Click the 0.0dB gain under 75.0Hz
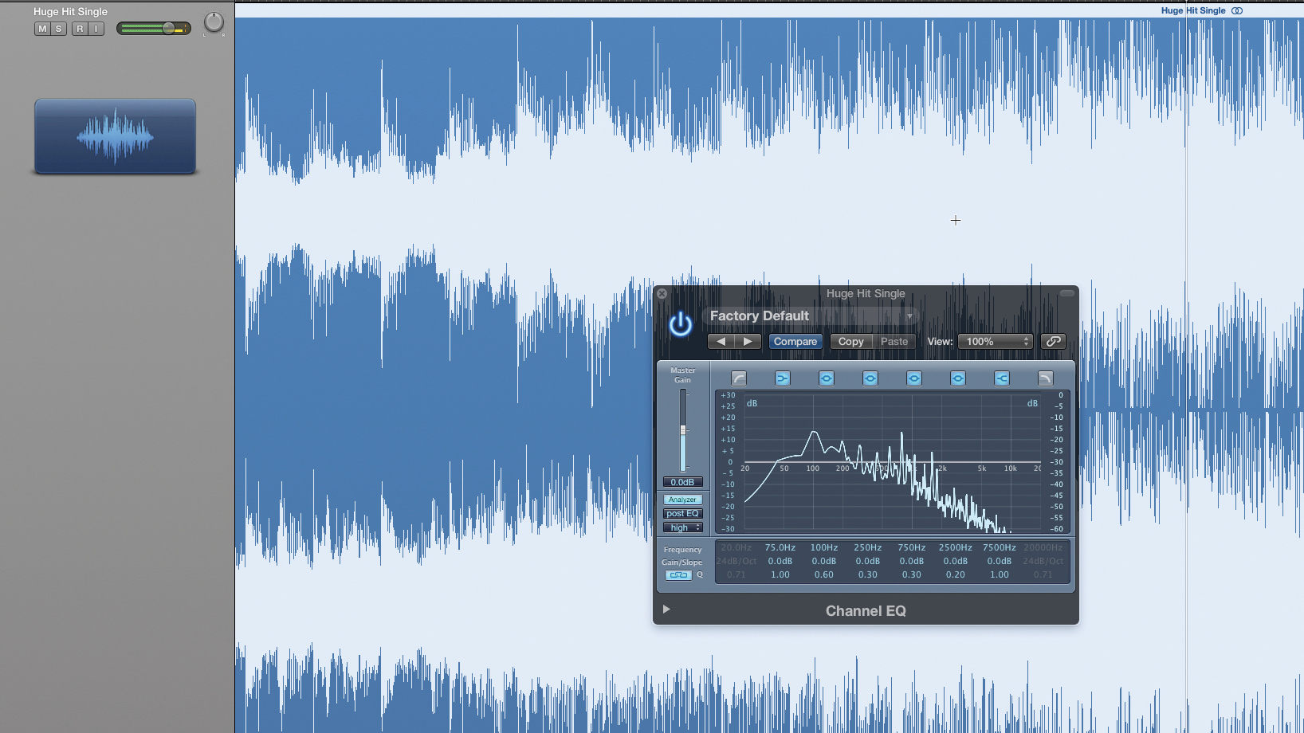 click(x=780, y=561)
